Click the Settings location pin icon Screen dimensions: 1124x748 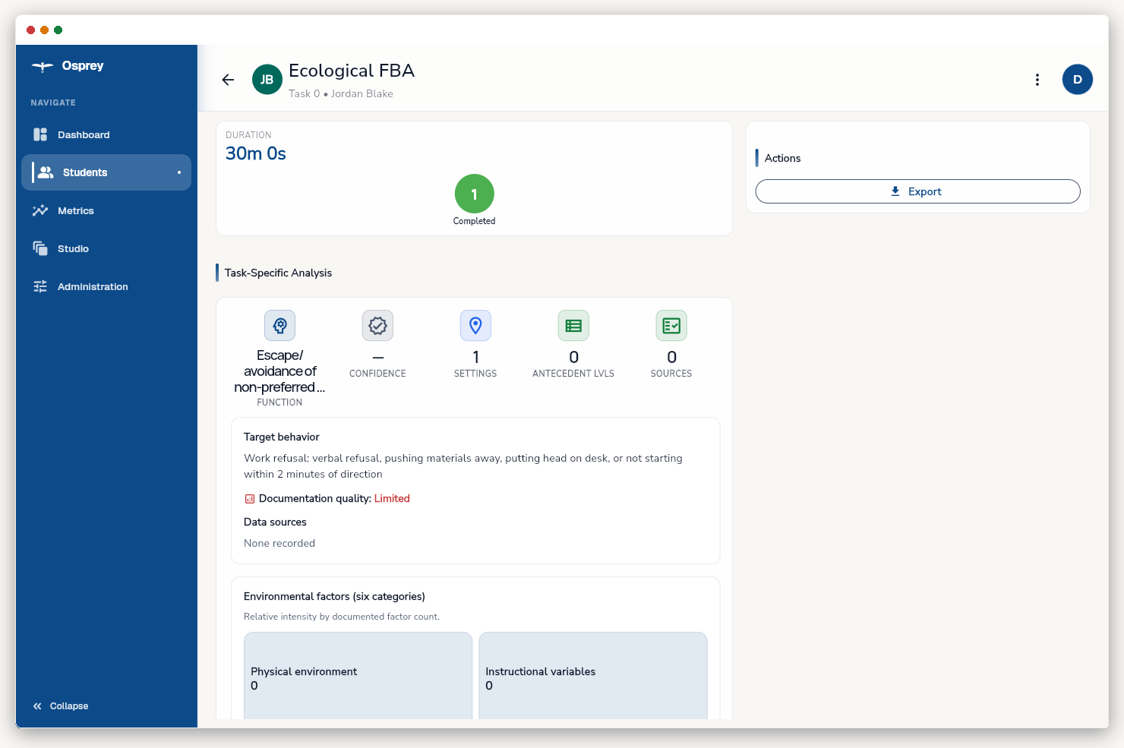475,326
